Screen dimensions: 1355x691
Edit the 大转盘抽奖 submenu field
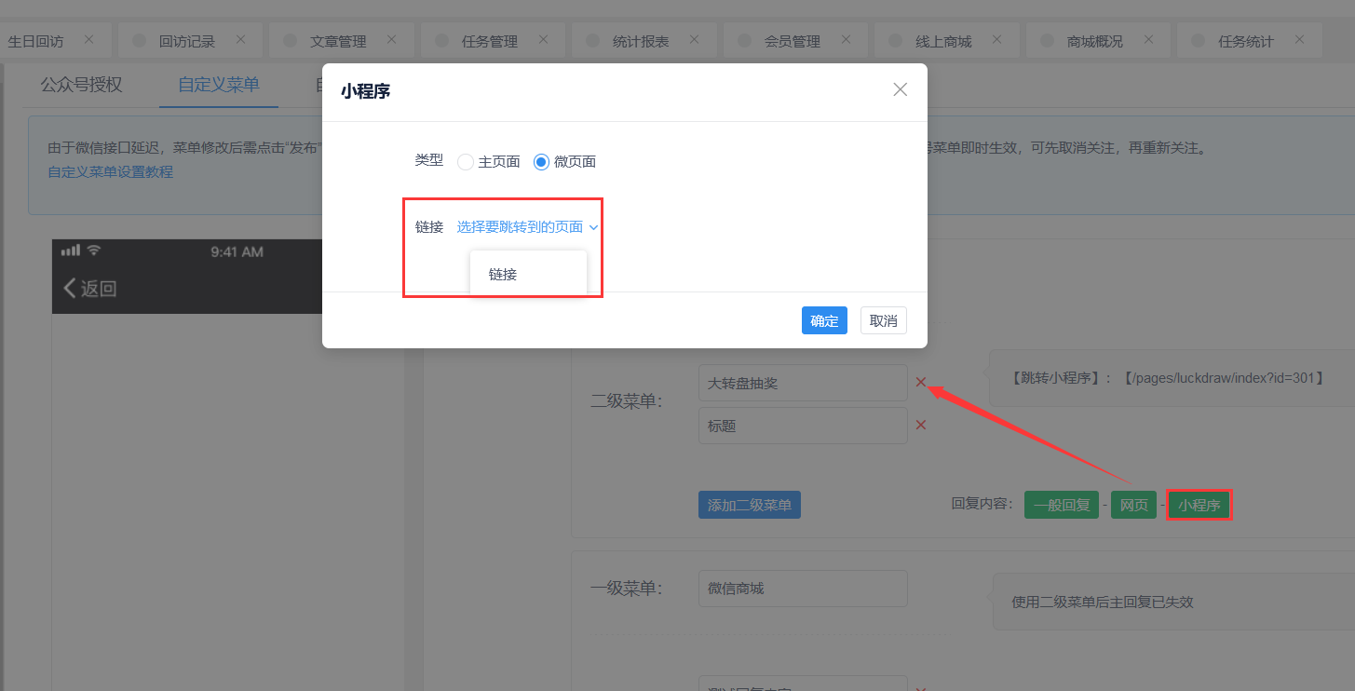[803, 383]
